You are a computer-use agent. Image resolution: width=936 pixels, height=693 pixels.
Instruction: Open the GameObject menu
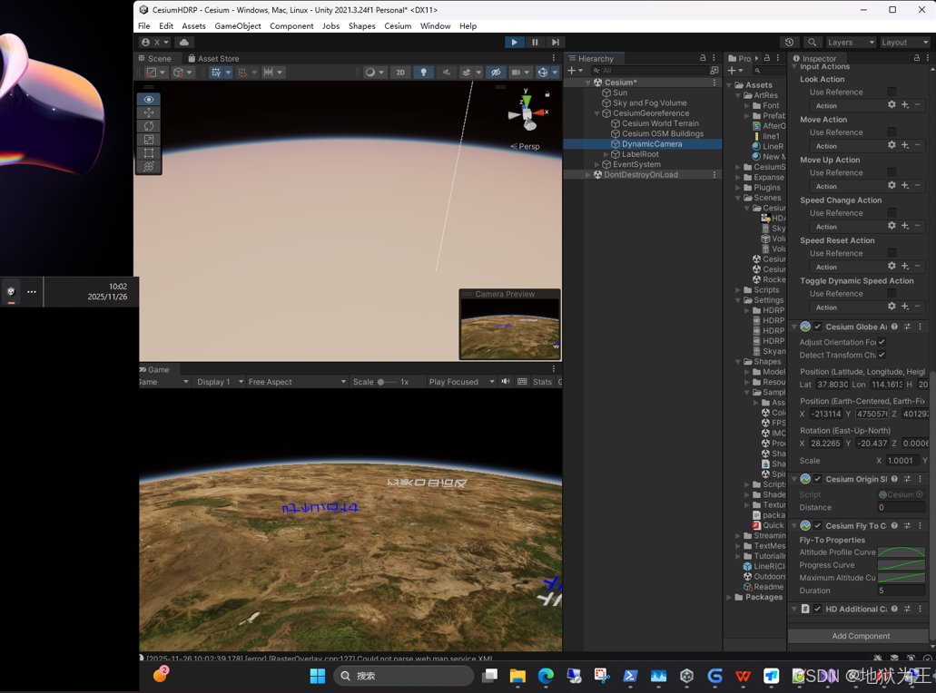click(238, 26)
